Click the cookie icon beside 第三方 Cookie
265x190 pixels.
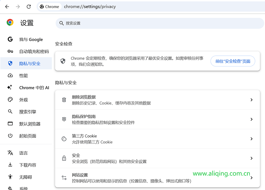[x=64, y=139]
